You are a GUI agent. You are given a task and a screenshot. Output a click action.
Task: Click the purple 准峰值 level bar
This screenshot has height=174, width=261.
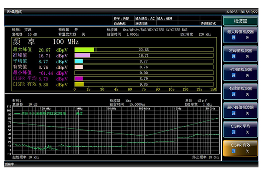(x=82, y=56)
